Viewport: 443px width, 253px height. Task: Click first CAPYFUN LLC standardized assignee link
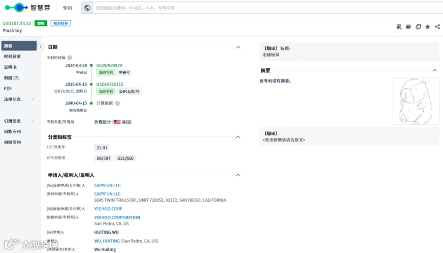coord(107,185)
